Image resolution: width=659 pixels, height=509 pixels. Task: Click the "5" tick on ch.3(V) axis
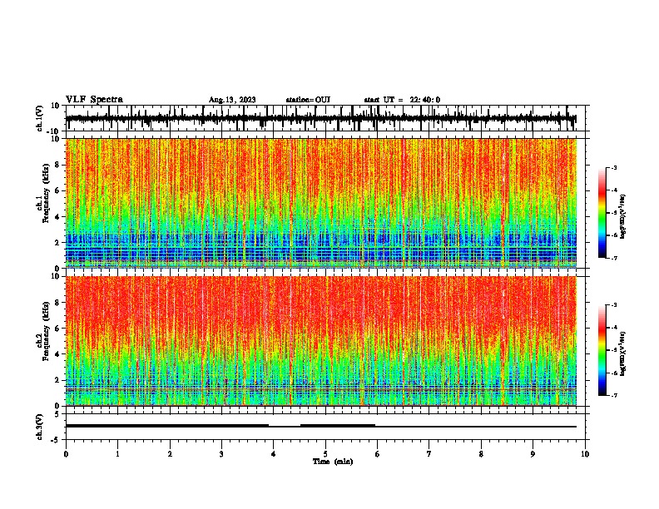tap(57, 414)
